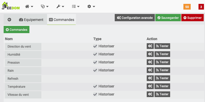The image size is (205, 102).
Task: Open advanced settings gear for Rain
Action: click(150, 70)
